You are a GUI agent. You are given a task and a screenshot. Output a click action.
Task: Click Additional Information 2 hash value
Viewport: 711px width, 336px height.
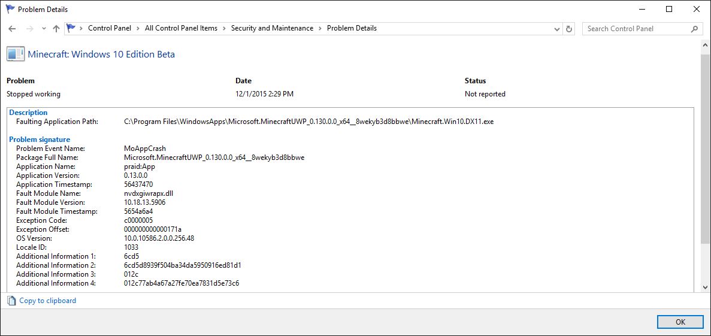pyautogui.click(x=182, y=265)
